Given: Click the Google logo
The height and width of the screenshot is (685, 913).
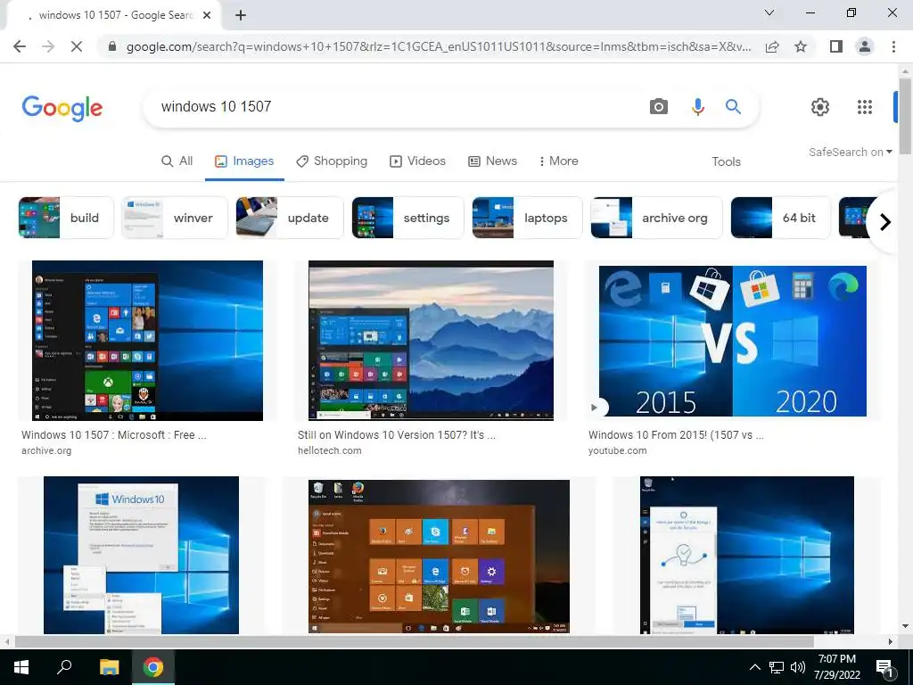Looking at the screenshot, I should coord(62,108).
